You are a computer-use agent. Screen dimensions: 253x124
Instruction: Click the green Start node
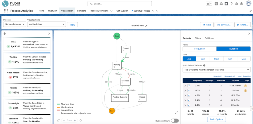tap(117, 36)
